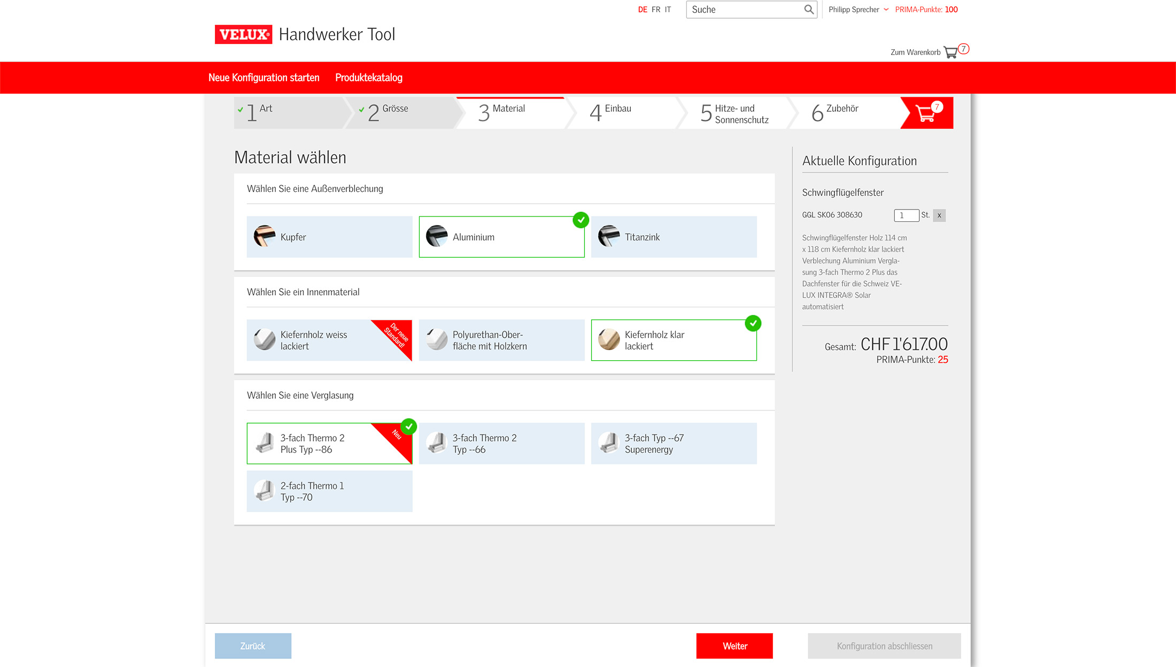This screenshot has height=667, width=1176.
Task: Click green checkmark on Aluminium option
Action: pos(581,220)
